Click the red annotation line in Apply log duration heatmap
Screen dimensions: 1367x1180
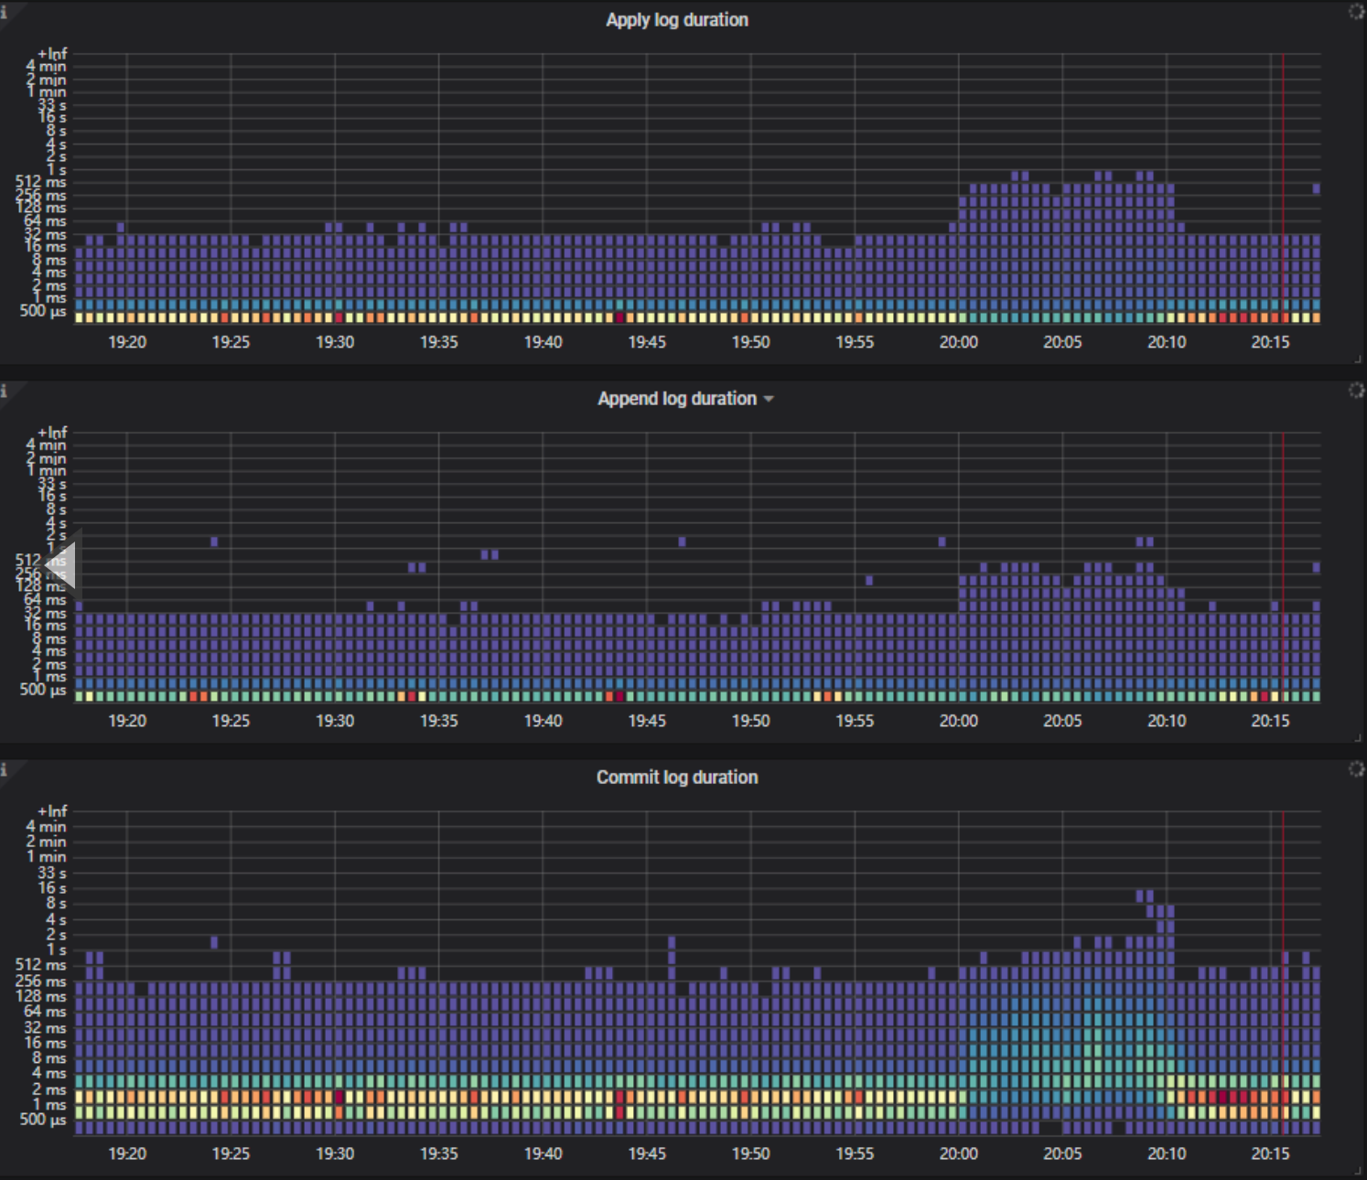pos(1283,188)
